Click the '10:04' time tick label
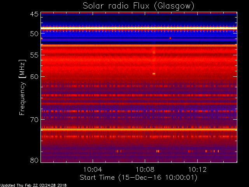Image resolution: width=249 pixels, height=187 pixels. 93,169
